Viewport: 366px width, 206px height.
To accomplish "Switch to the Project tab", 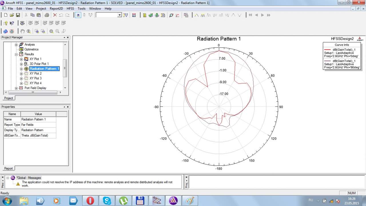I will [x=9, y=98].
